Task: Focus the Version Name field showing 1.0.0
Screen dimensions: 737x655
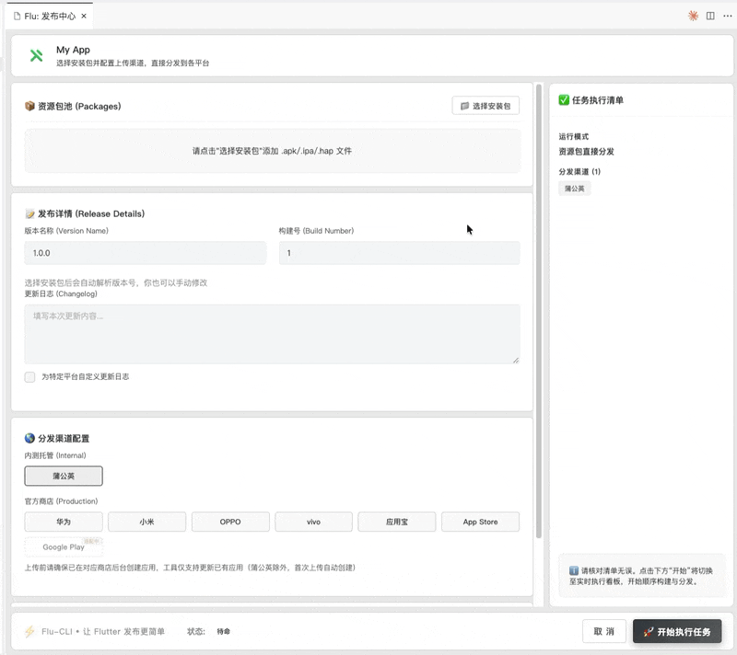Action: pos(146,253)
